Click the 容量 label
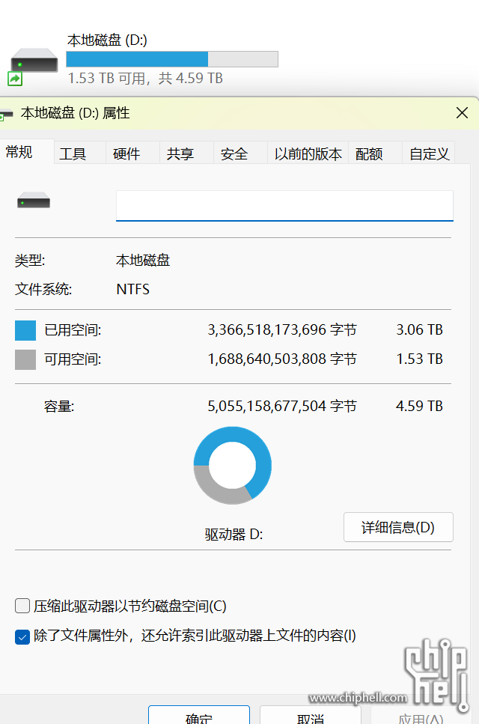 click(59, 407)
